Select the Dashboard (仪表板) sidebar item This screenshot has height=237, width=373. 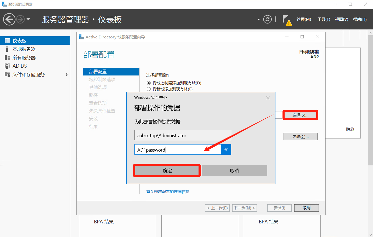click(x=20, y=41)
